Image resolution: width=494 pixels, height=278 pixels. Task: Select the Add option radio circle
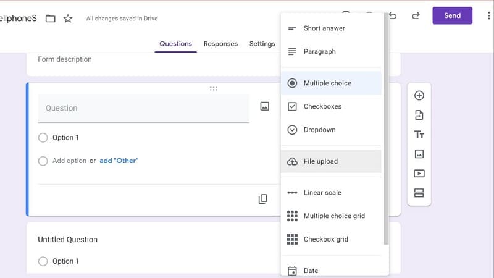click(x=43, y=161)
